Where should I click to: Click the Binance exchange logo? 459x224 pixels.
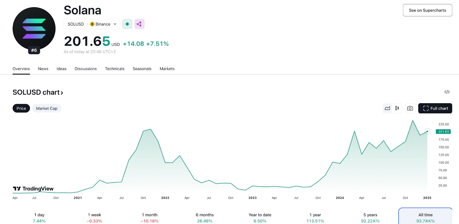[92, 24]
